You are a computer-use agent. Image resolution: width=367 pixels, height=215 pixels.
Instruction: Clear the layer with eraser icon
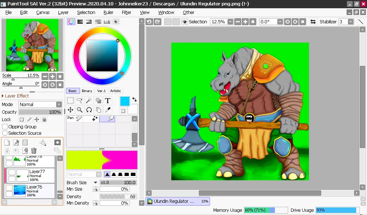[x=25, y=150]
